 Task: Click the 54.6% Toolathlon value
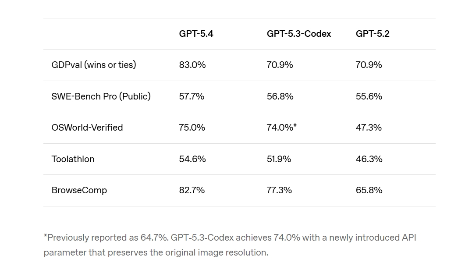tap(192, 159)
